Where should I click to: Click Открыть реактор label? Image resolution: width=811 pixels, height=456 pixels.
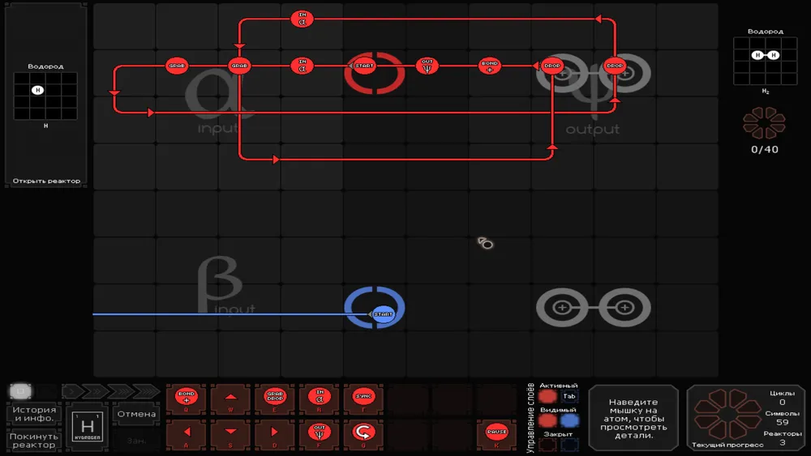[x=46, y=181]
